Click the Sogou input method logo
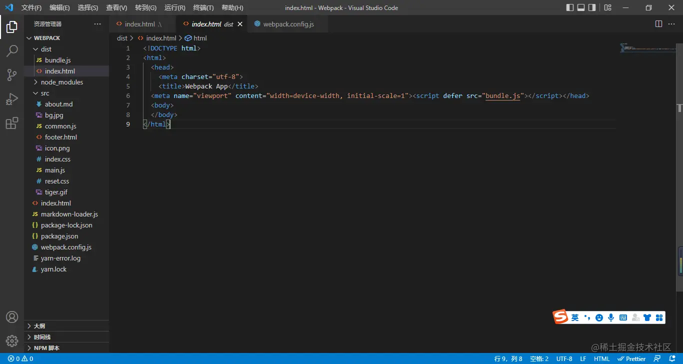Image resolution: width=683 pixels, height=364 pixels. (x=560, y=317)
